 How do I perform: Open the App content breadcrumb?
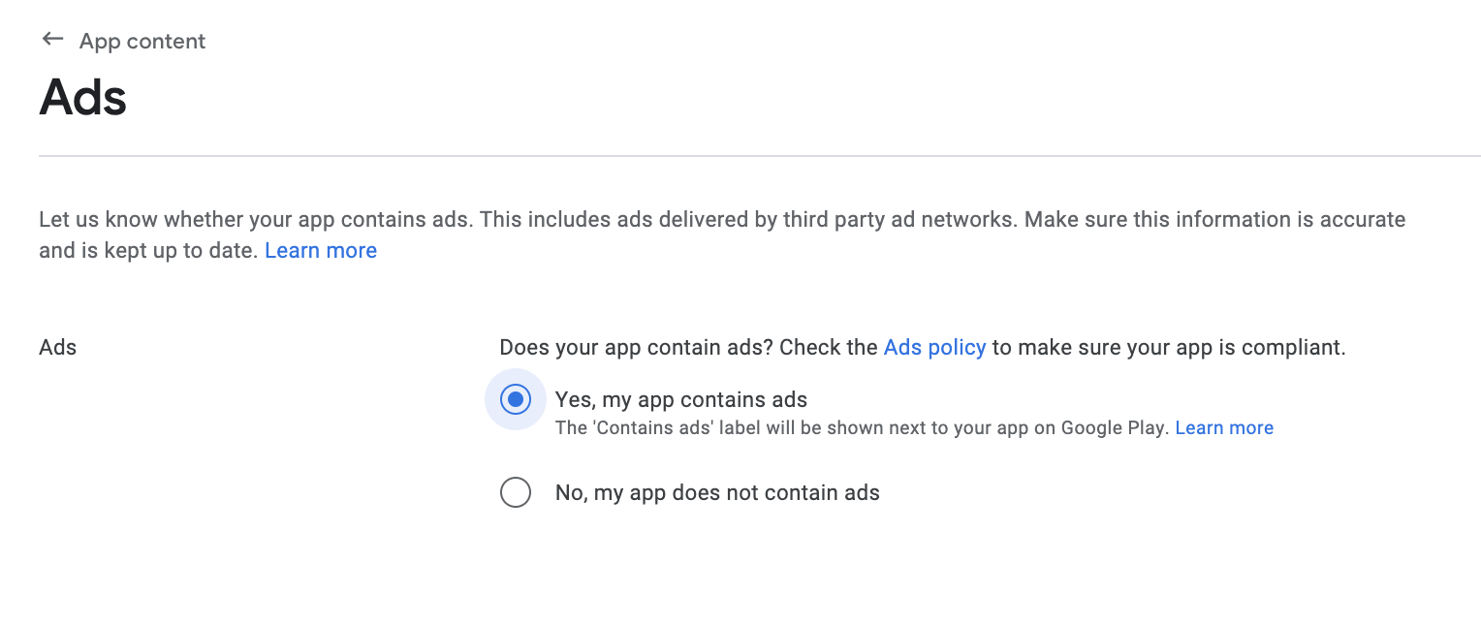tap(142, 42)
